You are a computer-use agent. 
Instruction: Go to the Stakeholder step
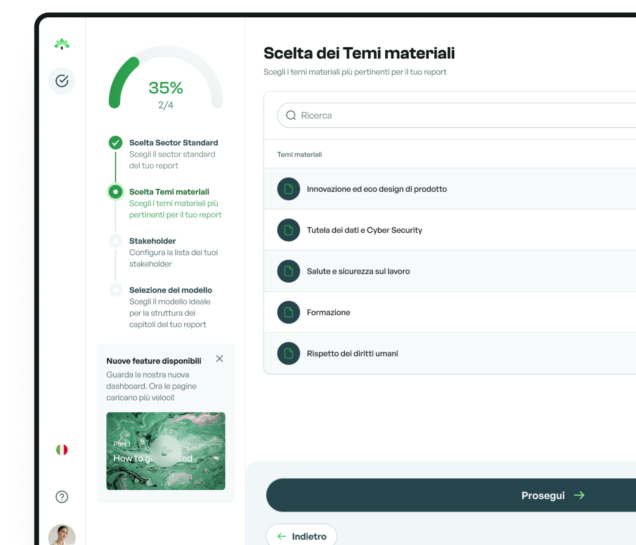pos(152,241)
